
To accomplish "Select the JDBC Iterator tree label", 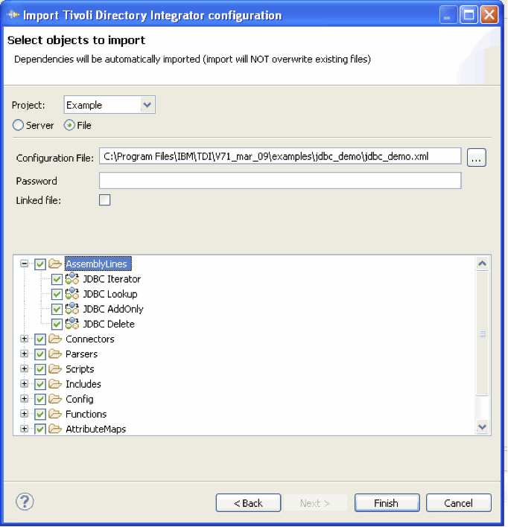I will tap(112, 279).
